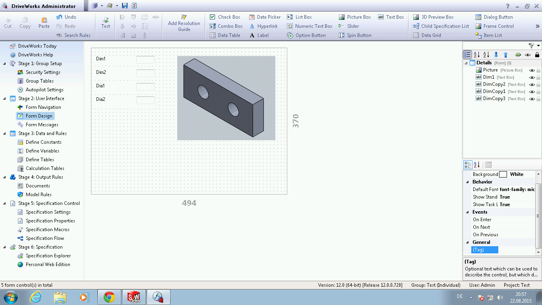Click the database group icon in title bar
The image size is (542, 305).
94,6
